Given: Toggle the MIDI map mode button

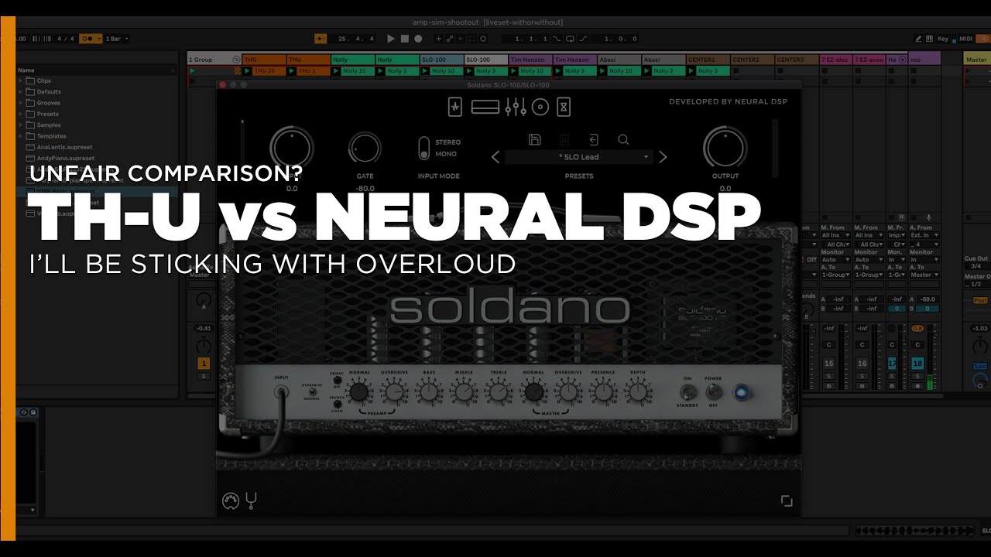Looking at the screenshot, I should click(965, 38).
